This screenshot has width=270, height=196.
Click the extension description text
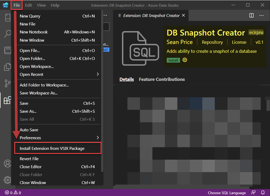pos(211,51)
